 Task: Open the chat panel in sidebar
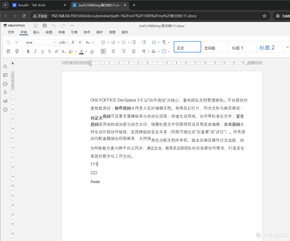pyautogui.click(x=5, y=84)
